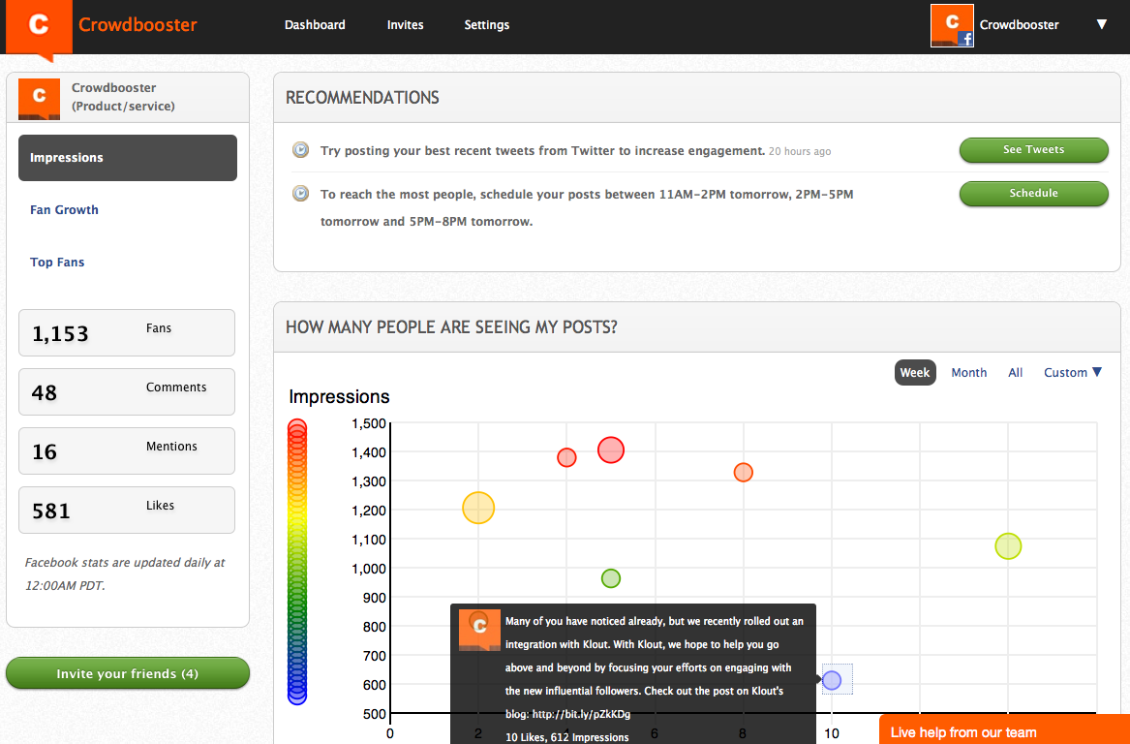The width and height of the screenshot is (1130, 744).
Task: Open the Dashboard menu item
Action: [315, 24]
